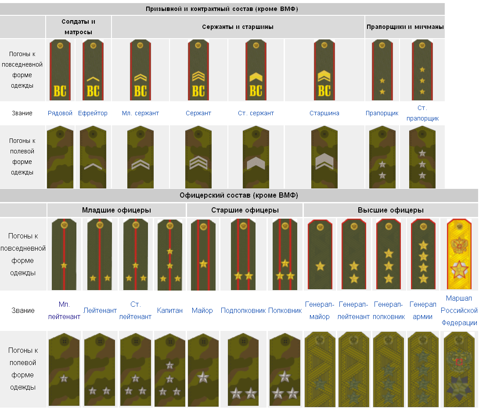Image resolution: width=479 pixels, height=408 pixels.
Task: Click Мл. лейтенант field camouflage epaulette
Action: [x=64, y=369]
